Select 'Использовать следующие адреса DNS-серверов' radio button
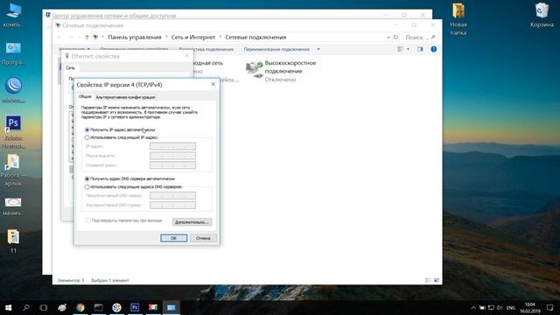The image size is (560, 315). pyautogui.click(x=87, y=186)
